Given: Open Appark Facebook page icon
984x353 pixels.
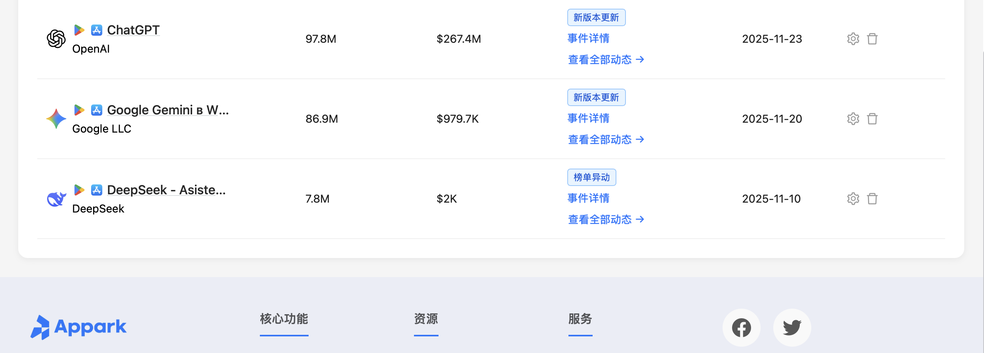Looking at the screenshot, I should [x=741, y=328].
